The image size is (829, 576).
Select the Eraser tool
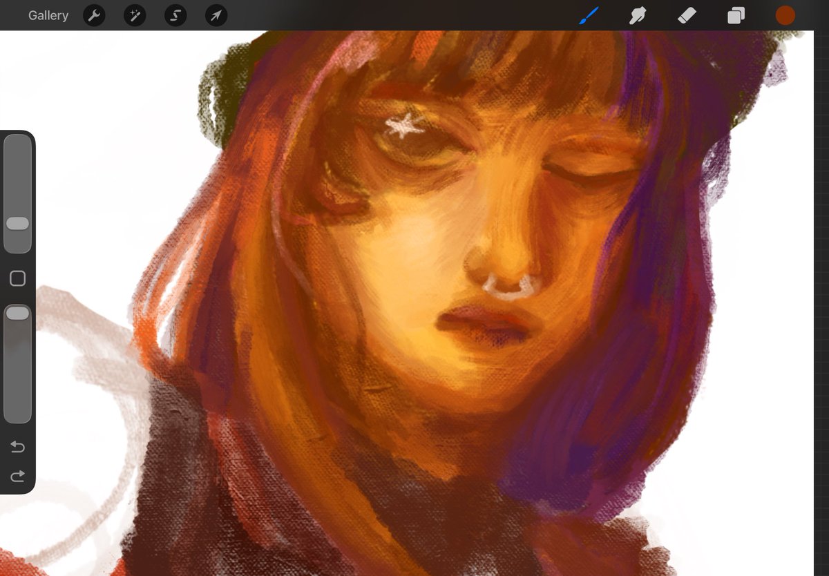(687, 15)
